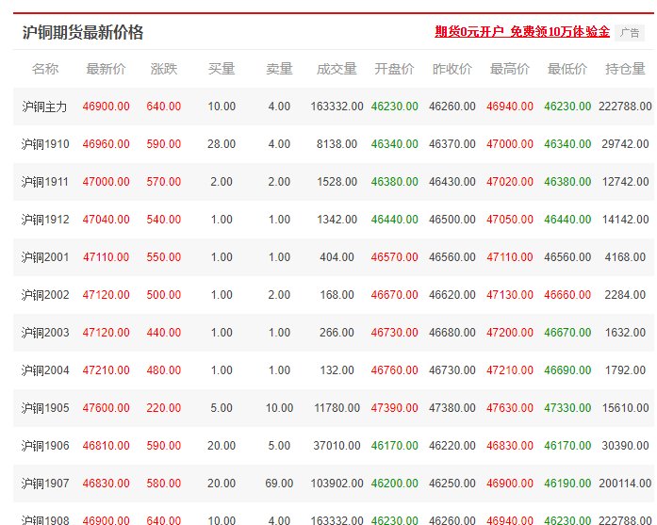Click latest price 46960.00 of 沪铜1910
This screenshot has width=657, height=525.
coord(106,144)
